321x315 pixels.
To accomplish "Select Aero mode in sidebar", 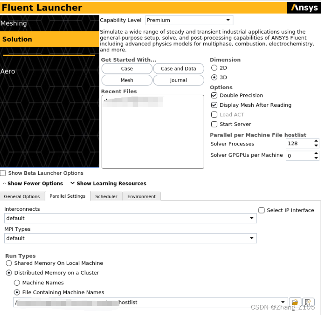I will [x=49, y=71].
